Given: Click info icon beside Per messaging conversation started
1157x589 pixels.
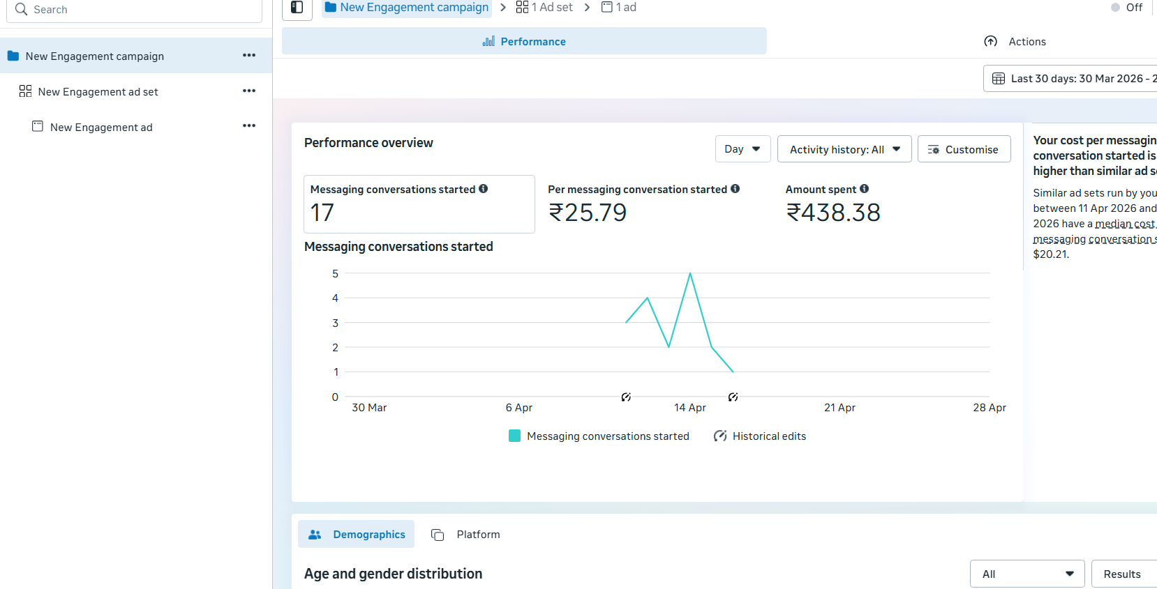Looking at the screenshot, I should 736,189.
